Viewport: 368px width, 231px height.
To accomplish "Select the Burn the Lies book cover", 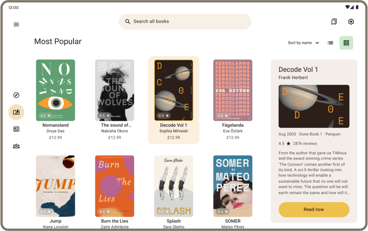I will 115,186.
